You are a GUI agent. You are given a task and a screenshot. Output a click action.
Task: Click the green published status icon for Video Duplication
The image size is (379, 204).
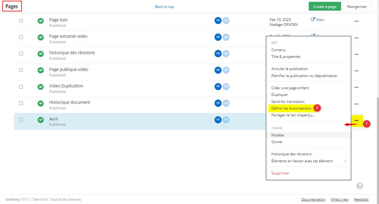[41, 87]
